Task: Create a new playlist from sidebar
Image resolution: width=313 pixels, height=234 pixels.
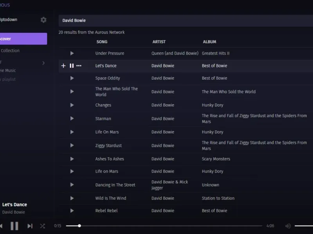Action: point(9,79)
